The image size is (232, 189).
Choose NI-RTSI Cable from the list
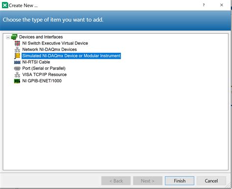(36, 62)
